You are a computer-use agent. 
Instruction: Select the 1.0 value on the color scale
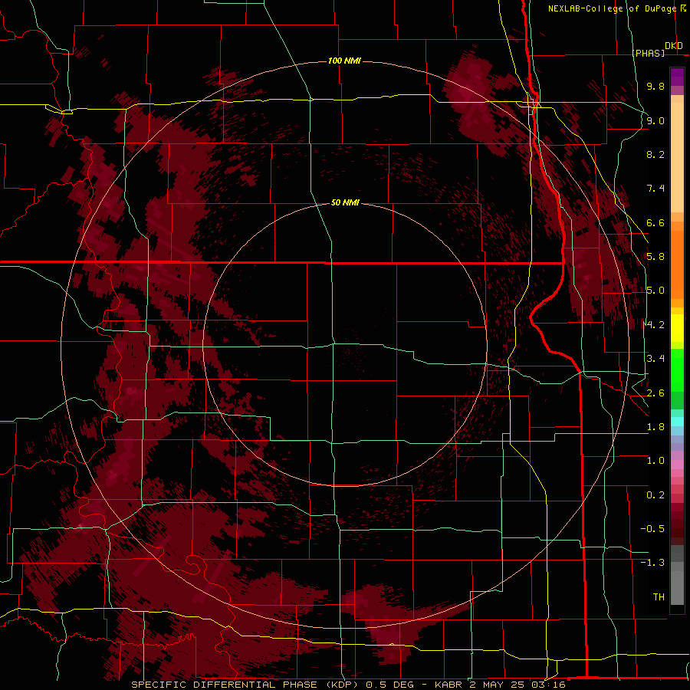point(655,461)
